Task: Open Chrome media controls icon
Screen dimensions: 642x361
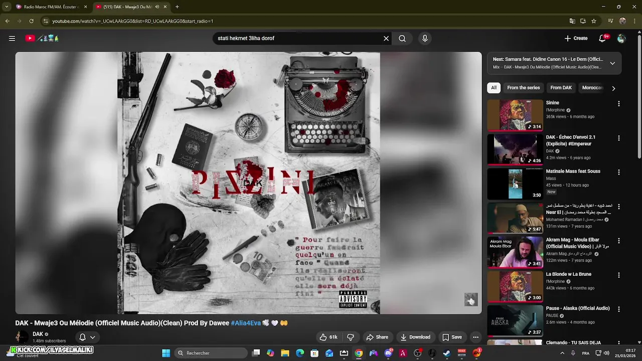Action: pyautogui.click(x=610, y=21)
